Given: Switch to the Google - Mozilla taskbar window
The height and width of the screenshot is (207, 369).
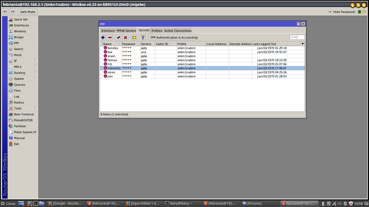Looking at the screenshot, I should 66,203.
